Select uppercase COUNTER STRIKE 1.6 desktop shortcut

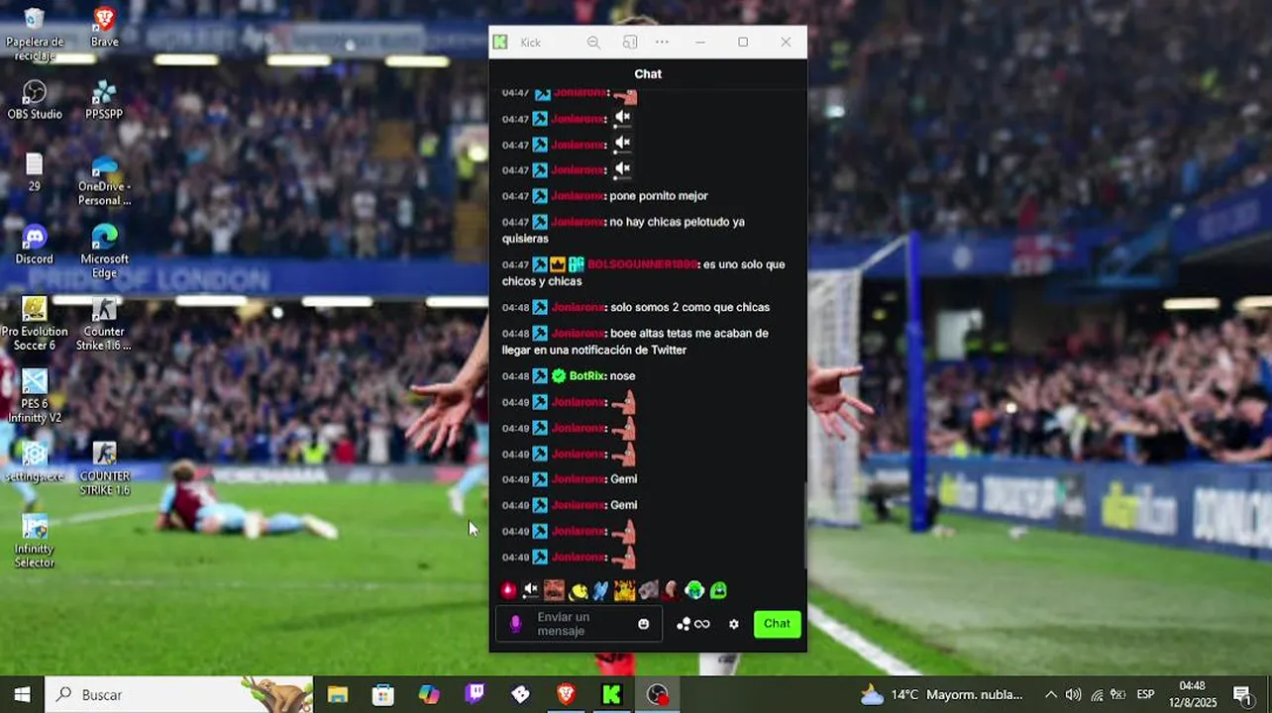[x=104, y=469]
